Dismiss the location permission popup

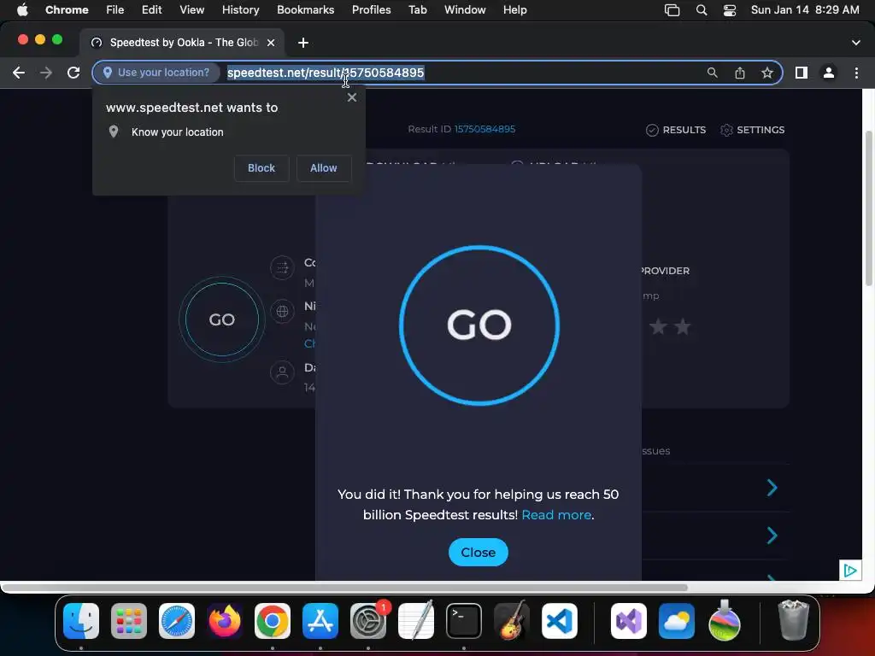(351, 97)
